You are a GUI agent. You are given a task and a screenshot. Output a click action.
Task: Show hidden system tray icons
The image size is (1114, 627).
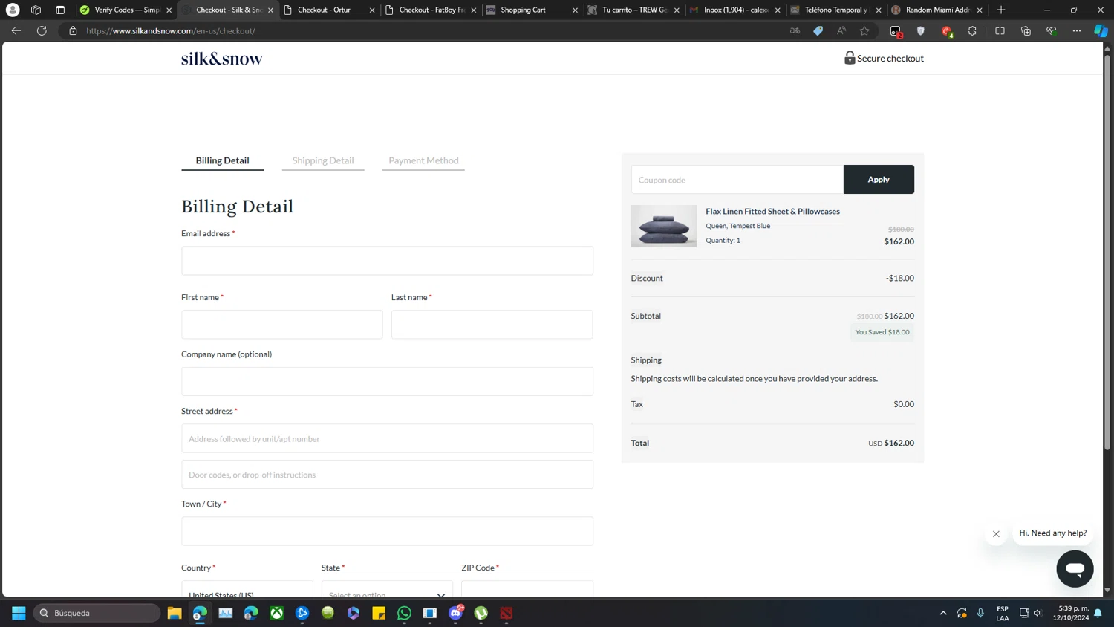click(x=943, y=613)
